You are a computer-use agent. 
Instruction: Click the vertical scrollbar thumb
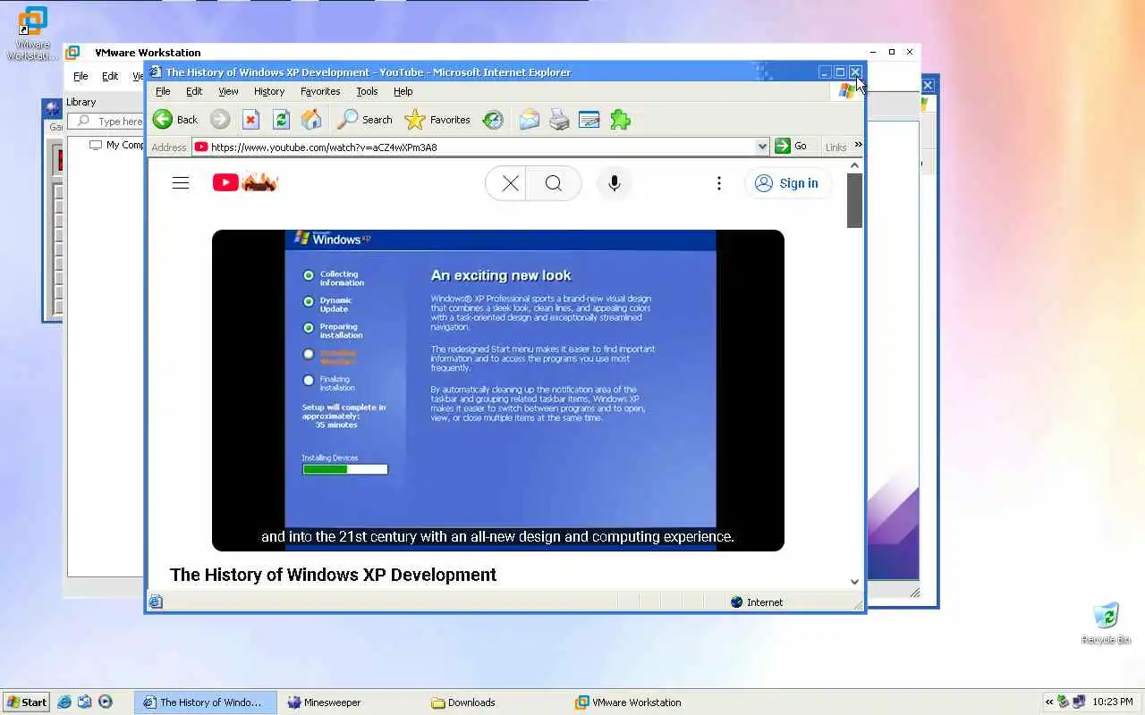point(854,200)
